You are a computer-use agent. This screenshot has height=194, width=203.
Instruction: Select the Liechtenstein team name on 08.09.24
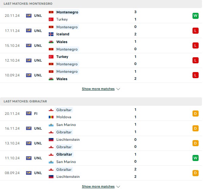[x=68, y=176]
